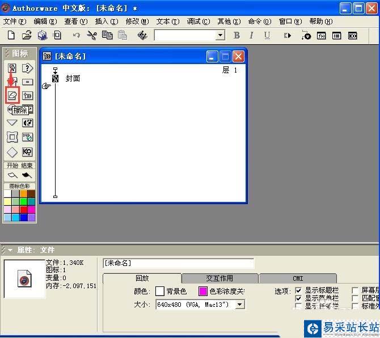The image size is (380, 338).
Task: Open the 窗口(W) menu
Action: point(290,22)
